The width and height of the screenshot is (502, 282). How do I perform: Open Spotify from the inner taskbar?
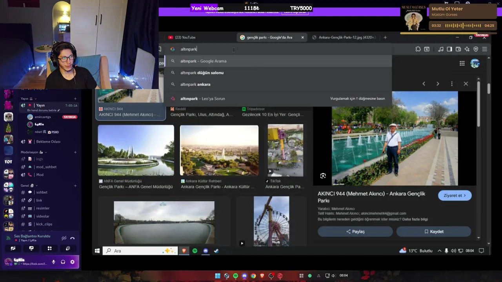(x=195, y=251)
